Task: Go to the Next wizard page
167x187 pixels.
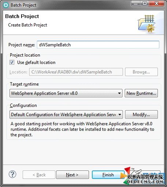Action: [x=73, y=174]
